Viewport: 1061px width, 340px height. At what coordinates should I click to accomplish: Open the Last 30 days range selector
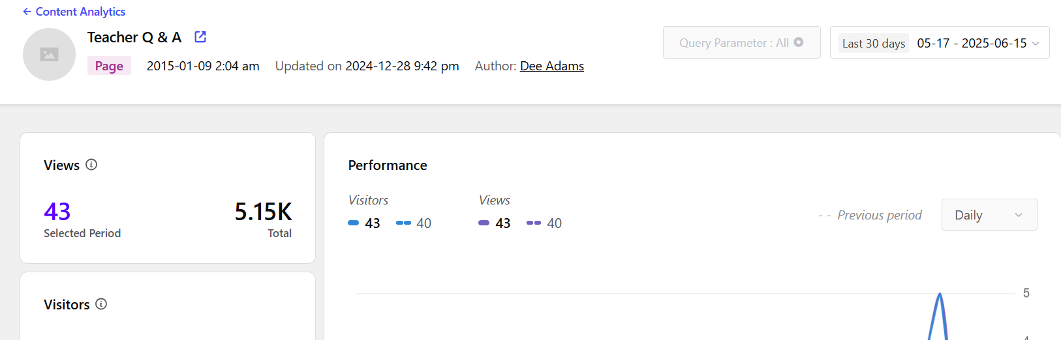[874, 43]
